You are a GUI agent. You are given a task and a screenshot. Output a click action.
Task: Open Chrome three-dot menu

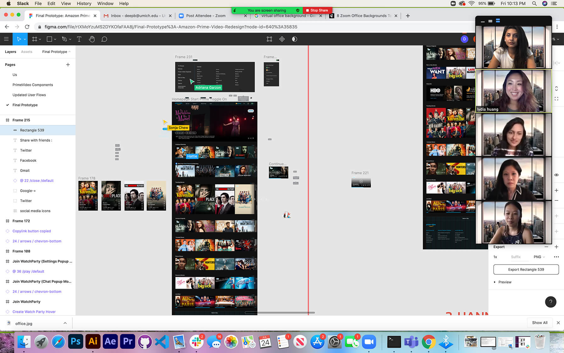point(557,27)
